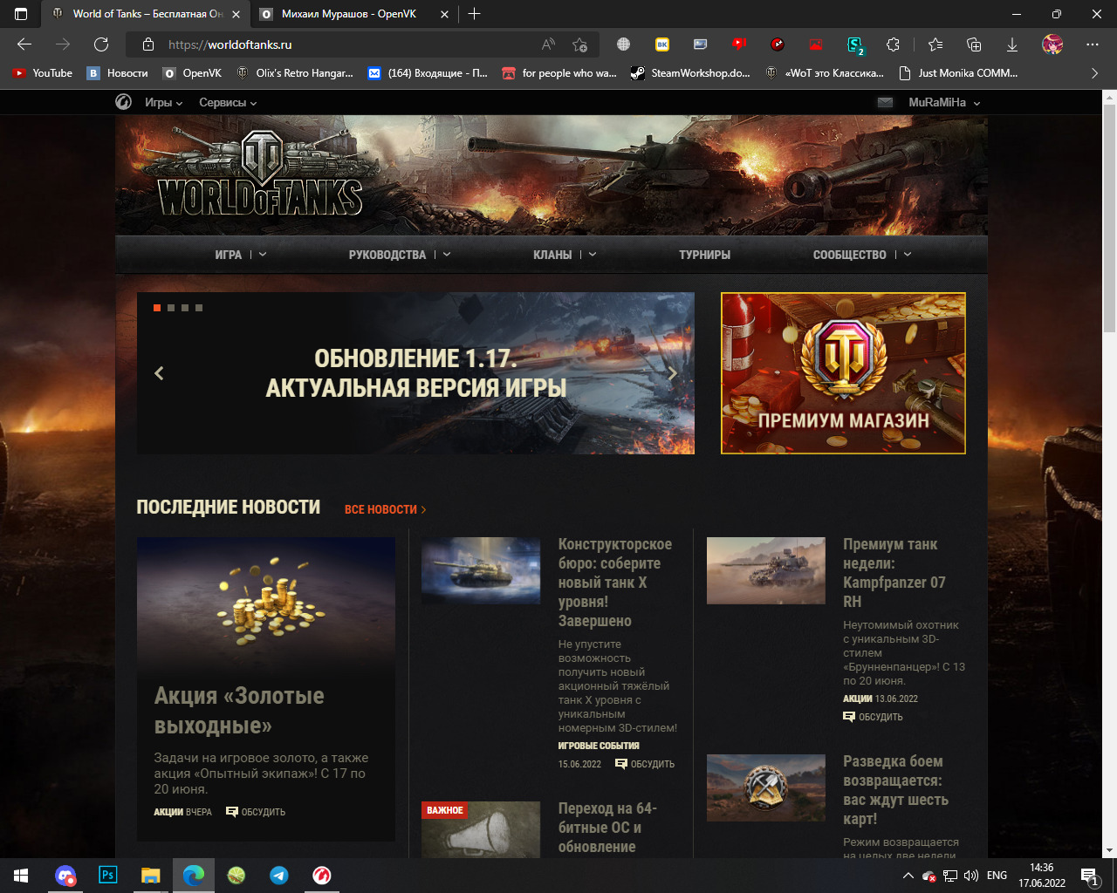Open the MuRaMiHa account dropdown
The height and width of the screenshot is (893, 1117).
pyautogui.click(x=943, y=102)
